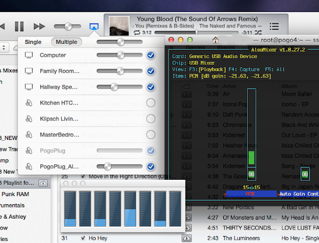Click the Family Room monitor icon
This screenshot has height=243, width=319.
tap(29, 71)
